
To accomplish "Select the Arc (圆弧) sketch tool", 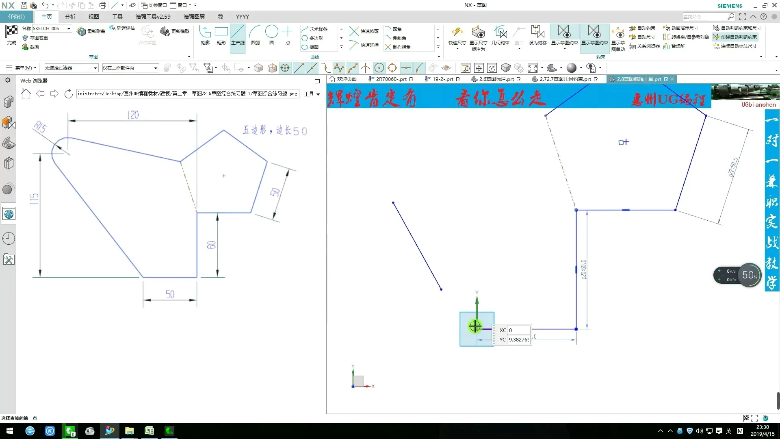I will [255, 33].
